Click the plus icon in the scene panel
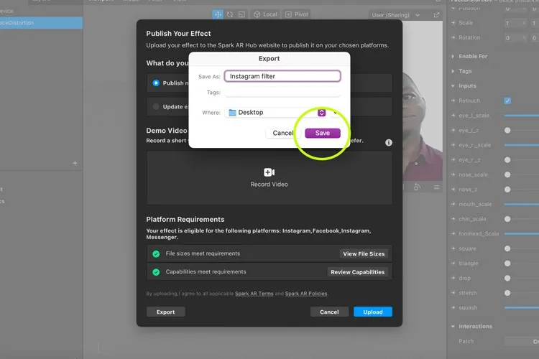The height and width of the screenshot is (359, 539). tap(75, 163)
